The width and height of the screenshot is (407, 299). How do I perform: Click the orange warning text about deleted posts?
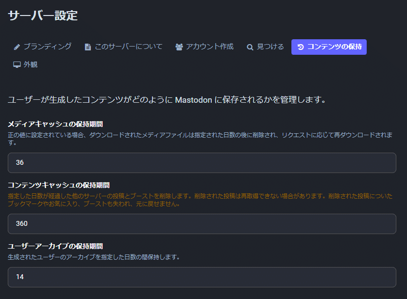tap(200, 200)
